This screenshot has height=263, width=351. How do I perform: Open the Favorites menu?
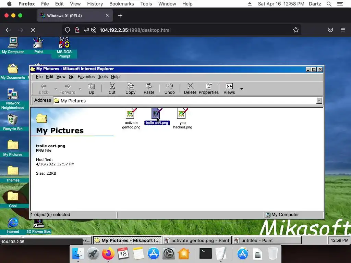pyautogui.click(x=86, y=77)
